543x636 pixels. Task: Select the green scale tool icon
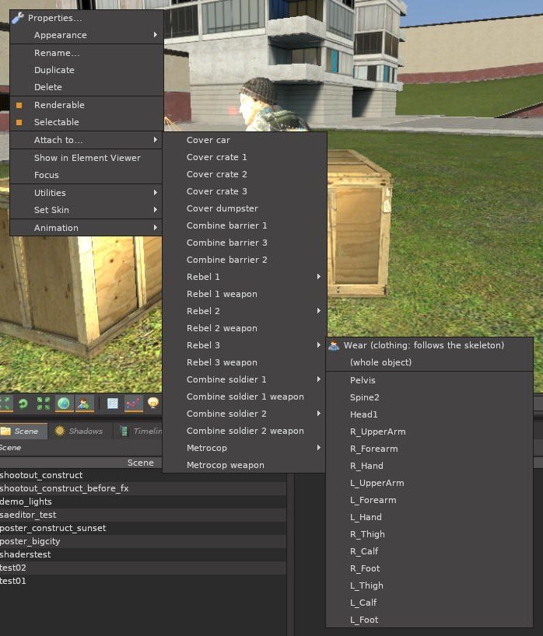pos(44,404)
